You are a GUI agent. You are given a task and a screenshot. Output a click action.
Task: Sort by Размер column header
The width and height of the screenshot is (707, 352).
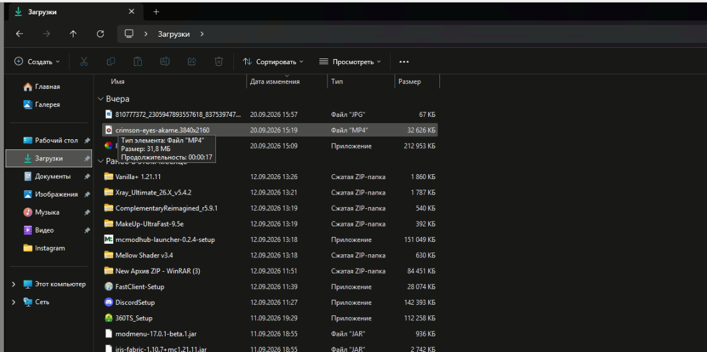click(410, 81)
